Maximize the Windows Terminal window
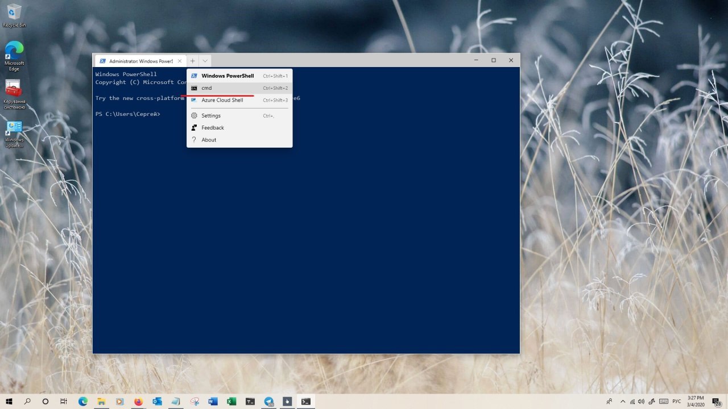Image resolution: width=728 pixels, height=409 pixels. click(493, 60)
